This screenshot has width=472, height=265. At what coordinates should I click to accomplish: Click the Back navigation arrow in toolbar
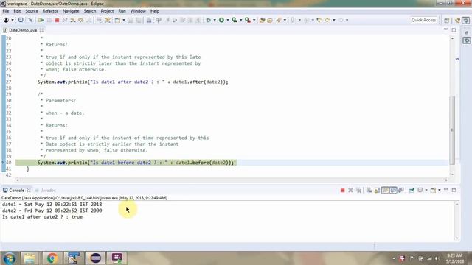point(327,20)
